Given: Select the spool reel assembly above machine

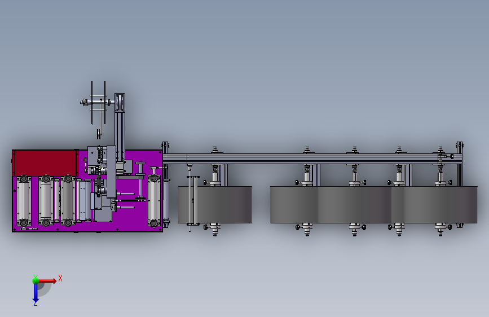Looking at the screenshot, I should 98,103.
